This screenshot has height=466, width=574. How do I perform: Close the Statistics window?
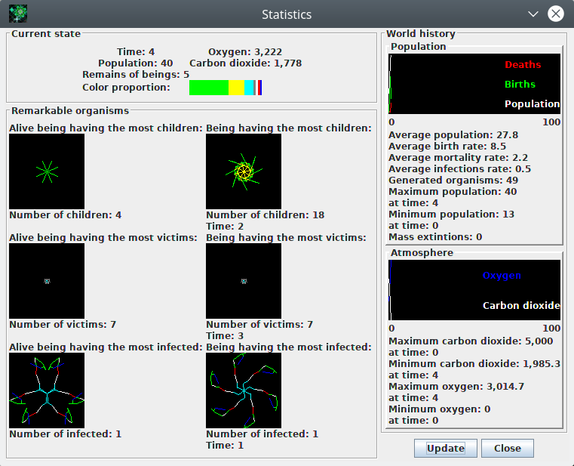[556, 14]
